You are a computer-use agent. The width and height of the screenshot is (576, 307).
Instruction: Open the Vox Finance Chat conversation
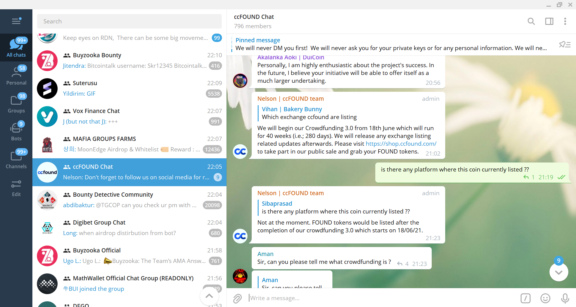pos(129,116)
